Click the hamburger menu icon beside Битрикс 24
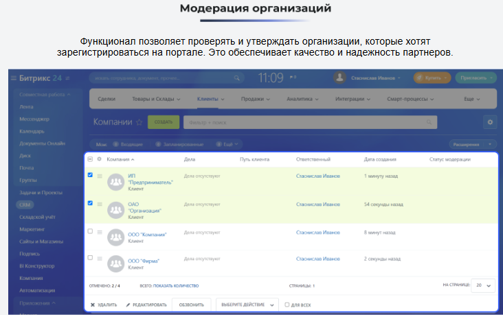Viewport: 503px width, 315px height. (14, 78)
